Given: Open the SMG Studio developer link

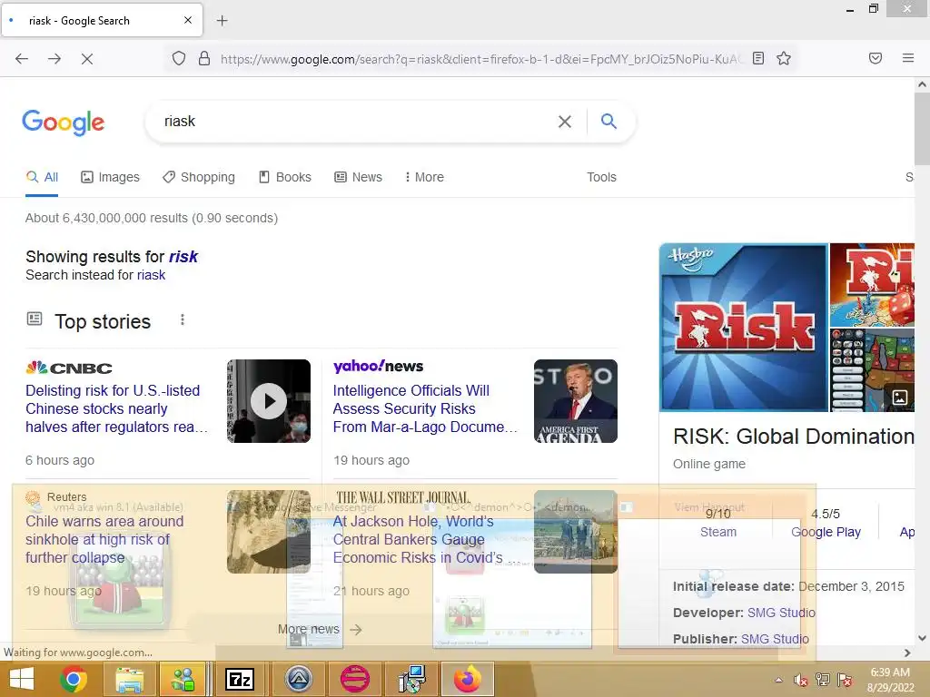Looking at the screenshot, I should 781,613.
